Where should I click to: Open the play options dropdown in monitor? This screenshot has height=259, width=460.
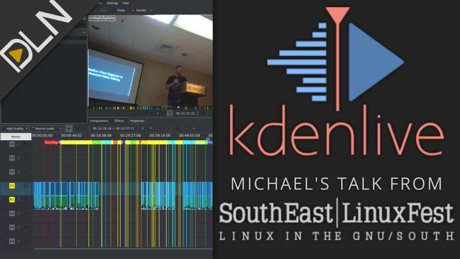click(x=158, y=113)
